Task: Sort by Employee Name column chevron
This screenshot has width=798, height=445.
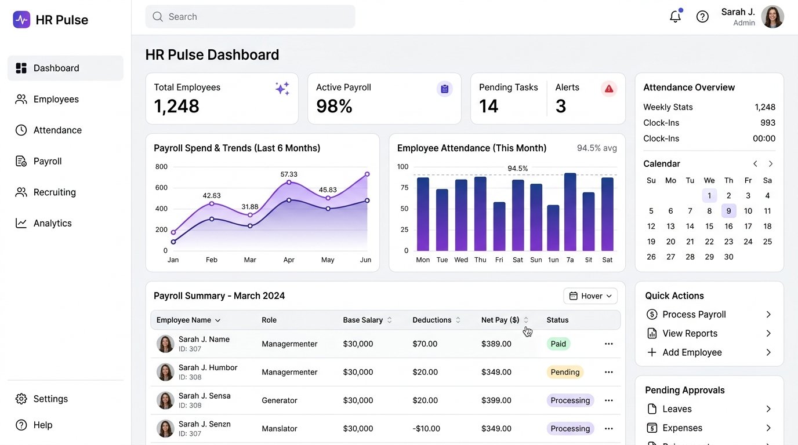Action: click(x=218, y=320)
